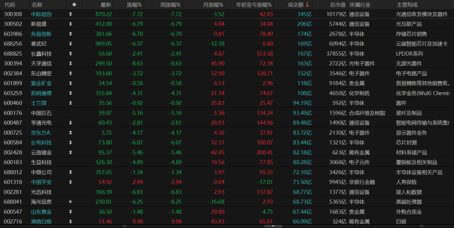Click the marker icon in 东山精密 row
This screenshot has width=454, height=228.
70,74
